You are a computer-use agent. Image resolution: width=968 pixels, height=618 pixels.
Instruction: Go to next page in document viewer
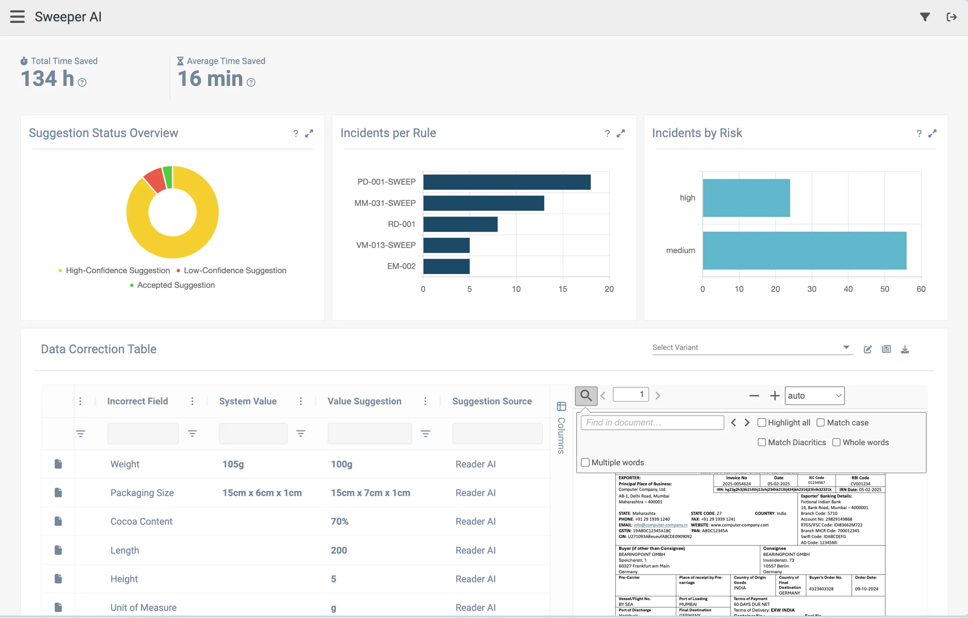(658, 395)
